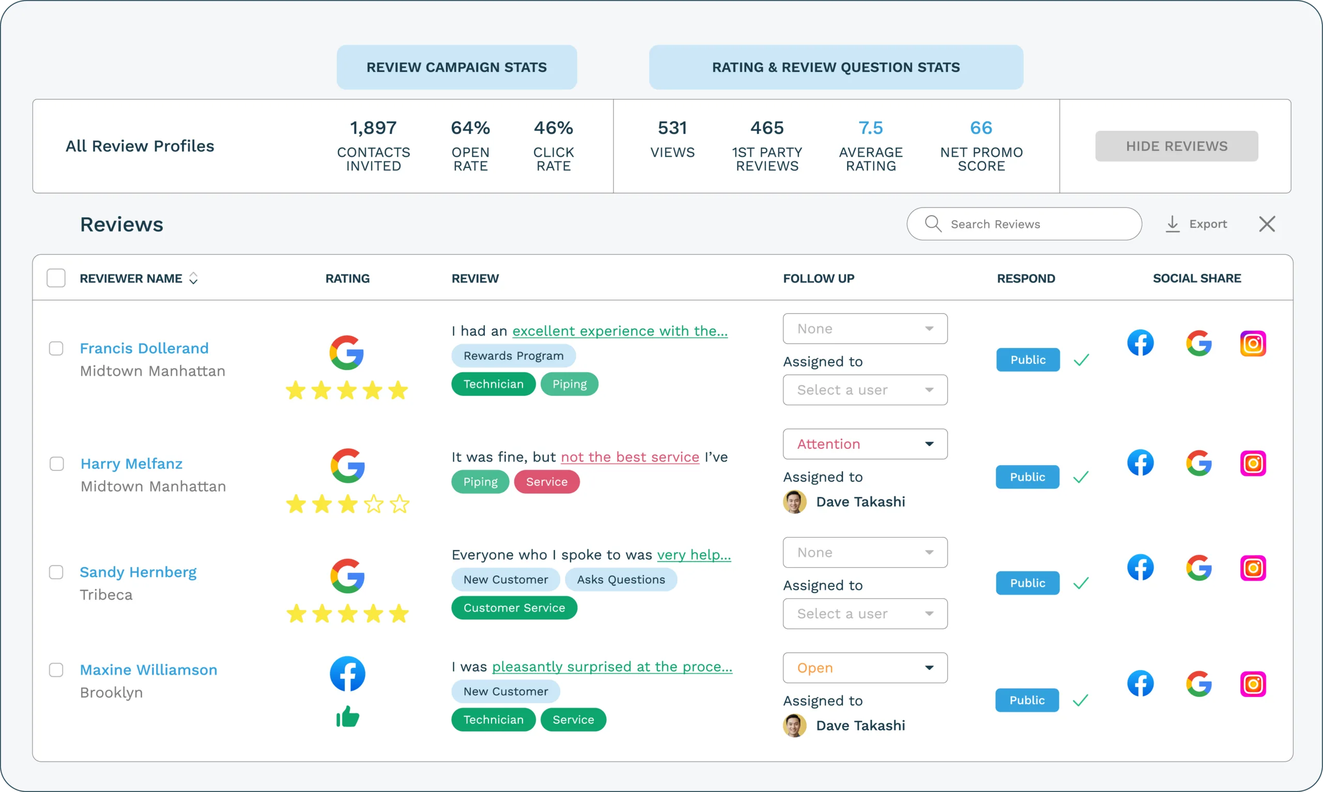Open Review Campaign Stats
Image resolution: width=1323 pixels, height=792 pixels.
(x=457, y=67)
